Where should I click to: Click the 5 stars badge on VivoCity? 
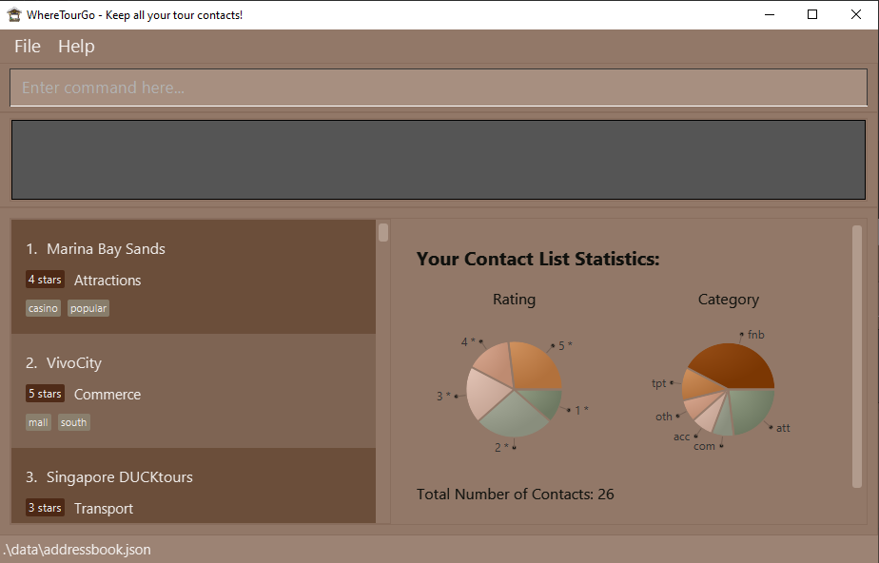pyautogui.click(x=45, y=394)
